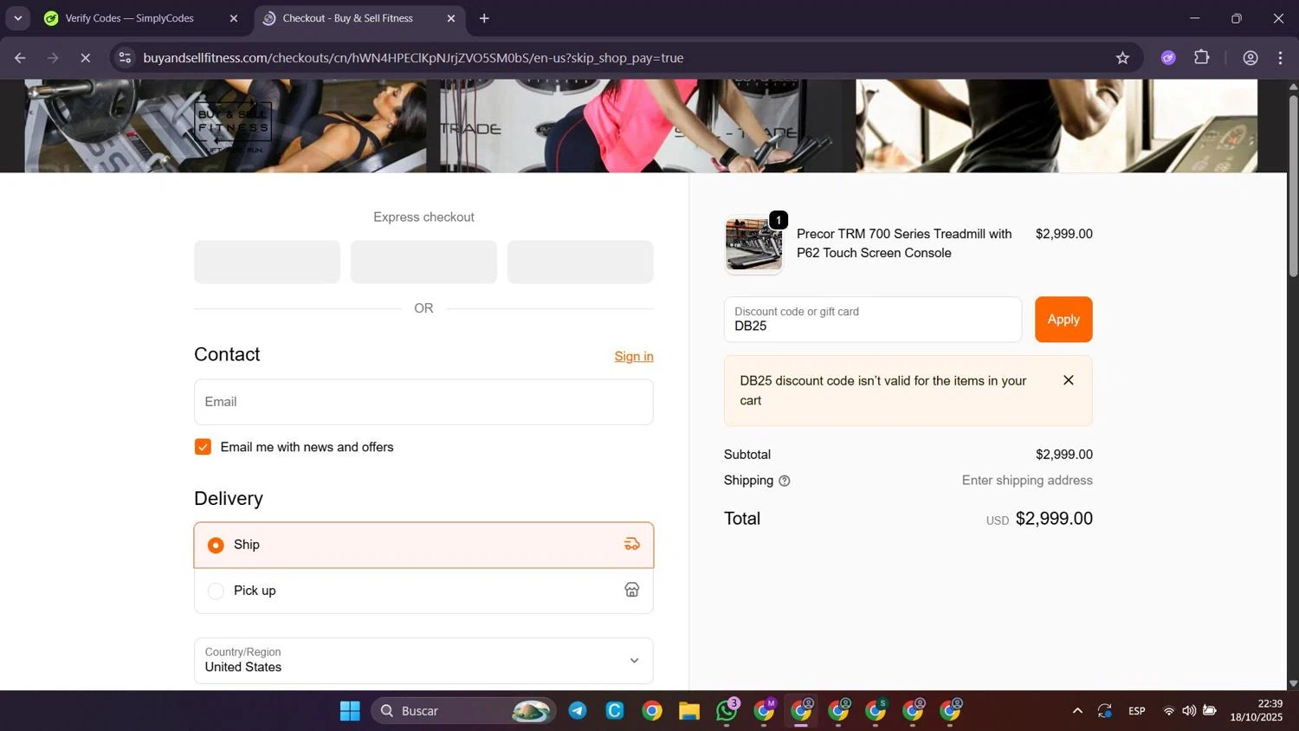The width and height of the screenshot is (1299, 731).
Task: Click the browser back arrow
Action: point(20,58)
